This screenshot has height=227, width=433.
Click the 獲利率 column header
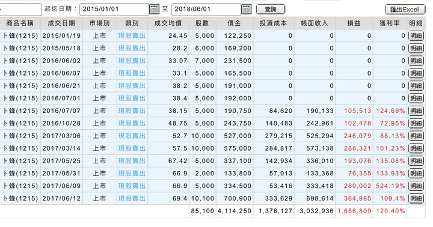tap(390, 23)
